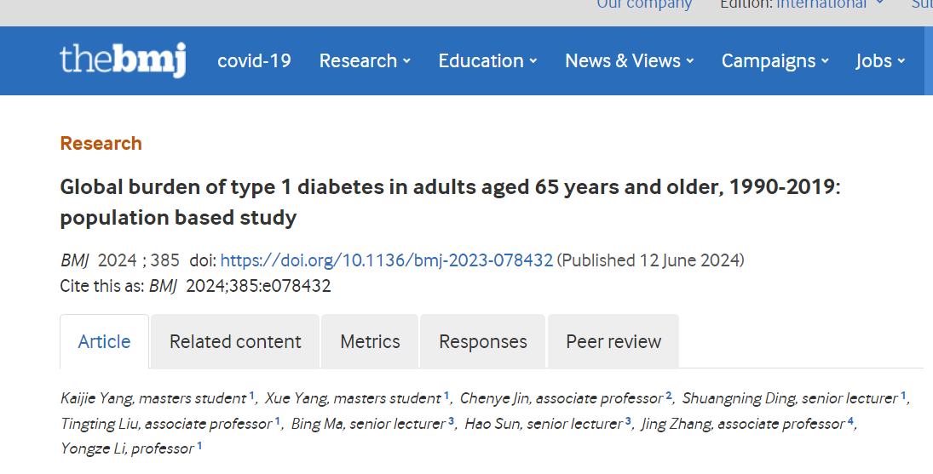This screenshot has height=474, width=933.
Task: Switch to the Metrics tab
Action: pyautogui.click(x=370, y=341)
